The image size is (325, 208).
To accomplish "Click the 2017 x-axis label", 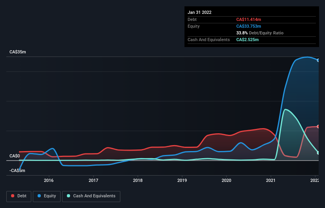I will tap(93, 180).
